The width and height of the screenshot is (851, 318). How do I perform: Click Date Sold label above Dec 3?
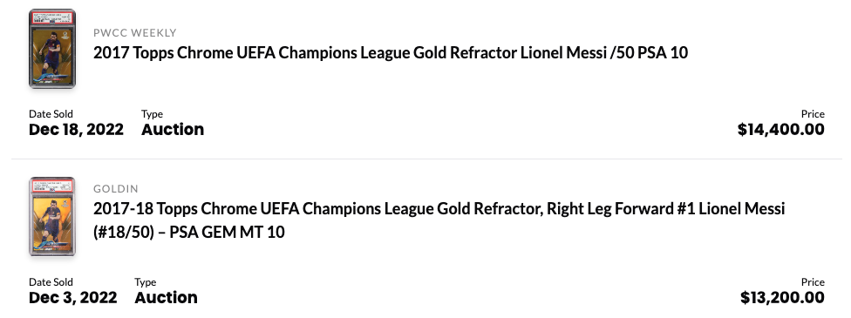point(51,282)
